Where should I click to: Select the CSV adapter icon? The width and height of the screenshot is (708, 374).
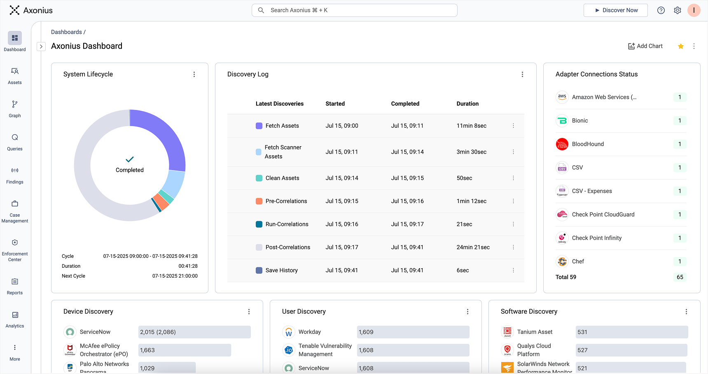pyautogui.click(x=562, y=168)
